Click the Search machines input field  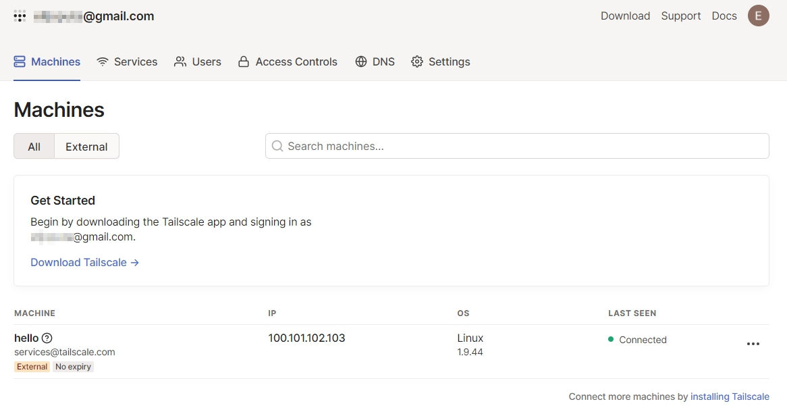[520, 146]
